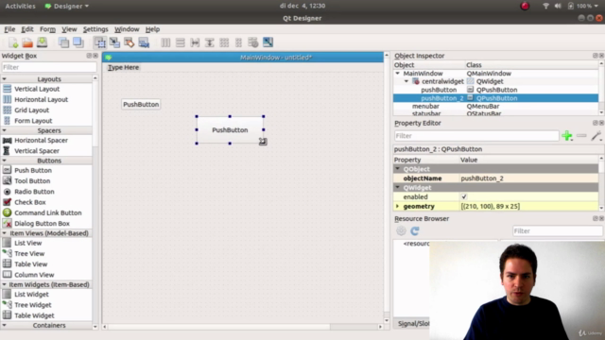605x340 pixels.
Task: Click the Adjust Size toolbar icon
Action: (x=268, y=42)
